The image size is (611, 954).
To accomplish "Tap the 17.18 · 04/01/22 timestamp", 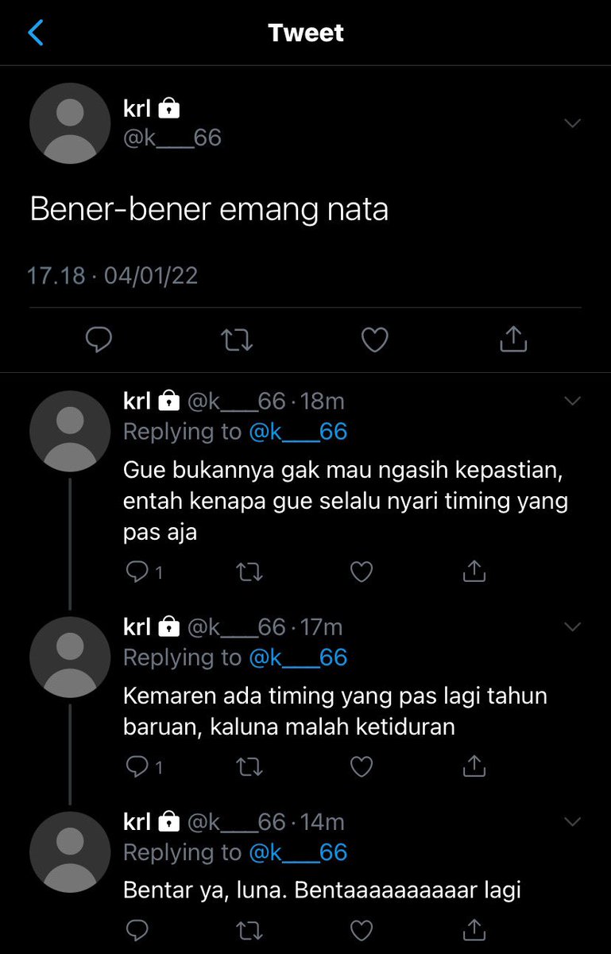I will tap(112, 276).
